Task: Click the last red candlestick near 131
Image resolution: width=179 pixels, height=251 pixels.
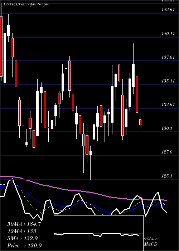Action: pyautogui.click(x=140, y=122)
